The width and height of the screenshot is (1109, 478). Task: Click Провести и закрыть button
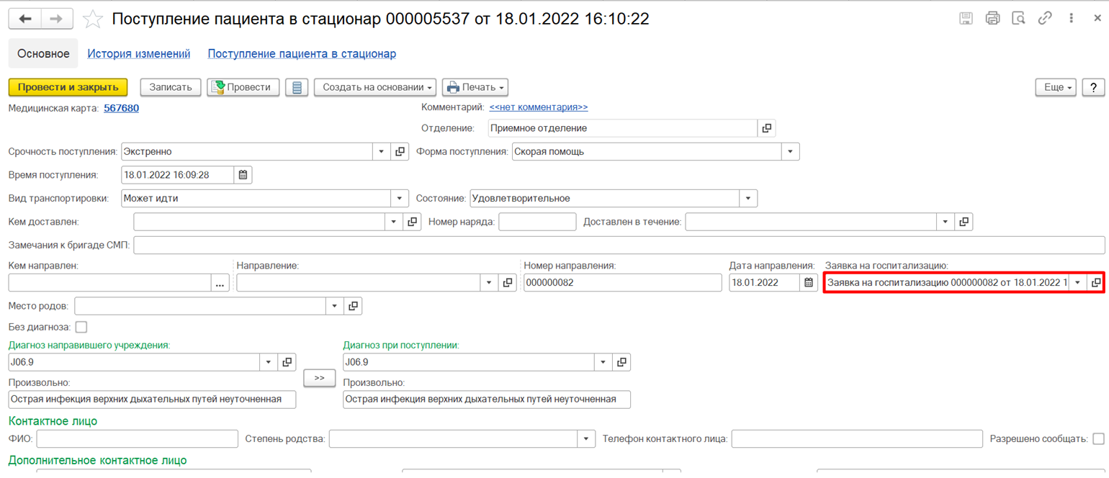68,87
